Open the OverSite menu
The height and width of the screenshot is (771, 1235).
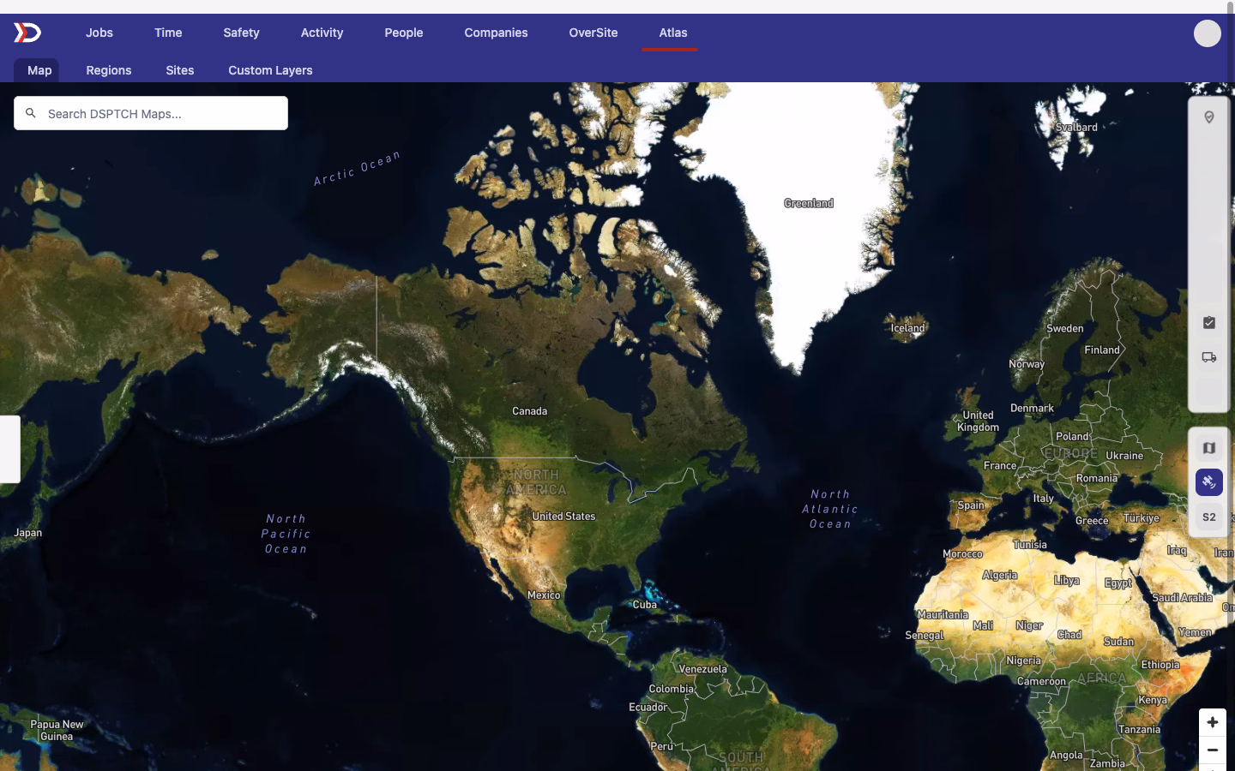pos(593,33)
